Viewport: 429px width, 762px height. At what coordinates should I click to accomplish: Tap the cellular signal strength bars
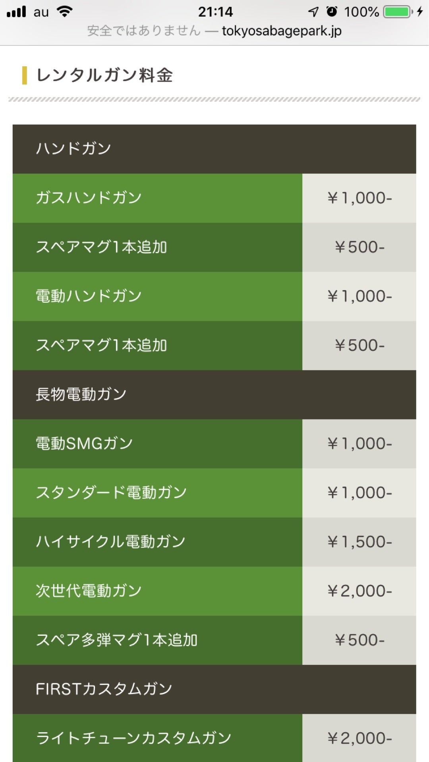click(x=16, y=12)
